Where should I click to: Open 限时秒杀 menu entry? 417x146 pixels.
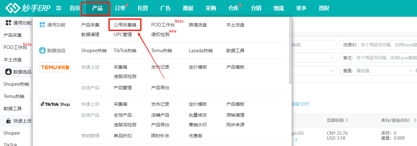pos(160,136)
